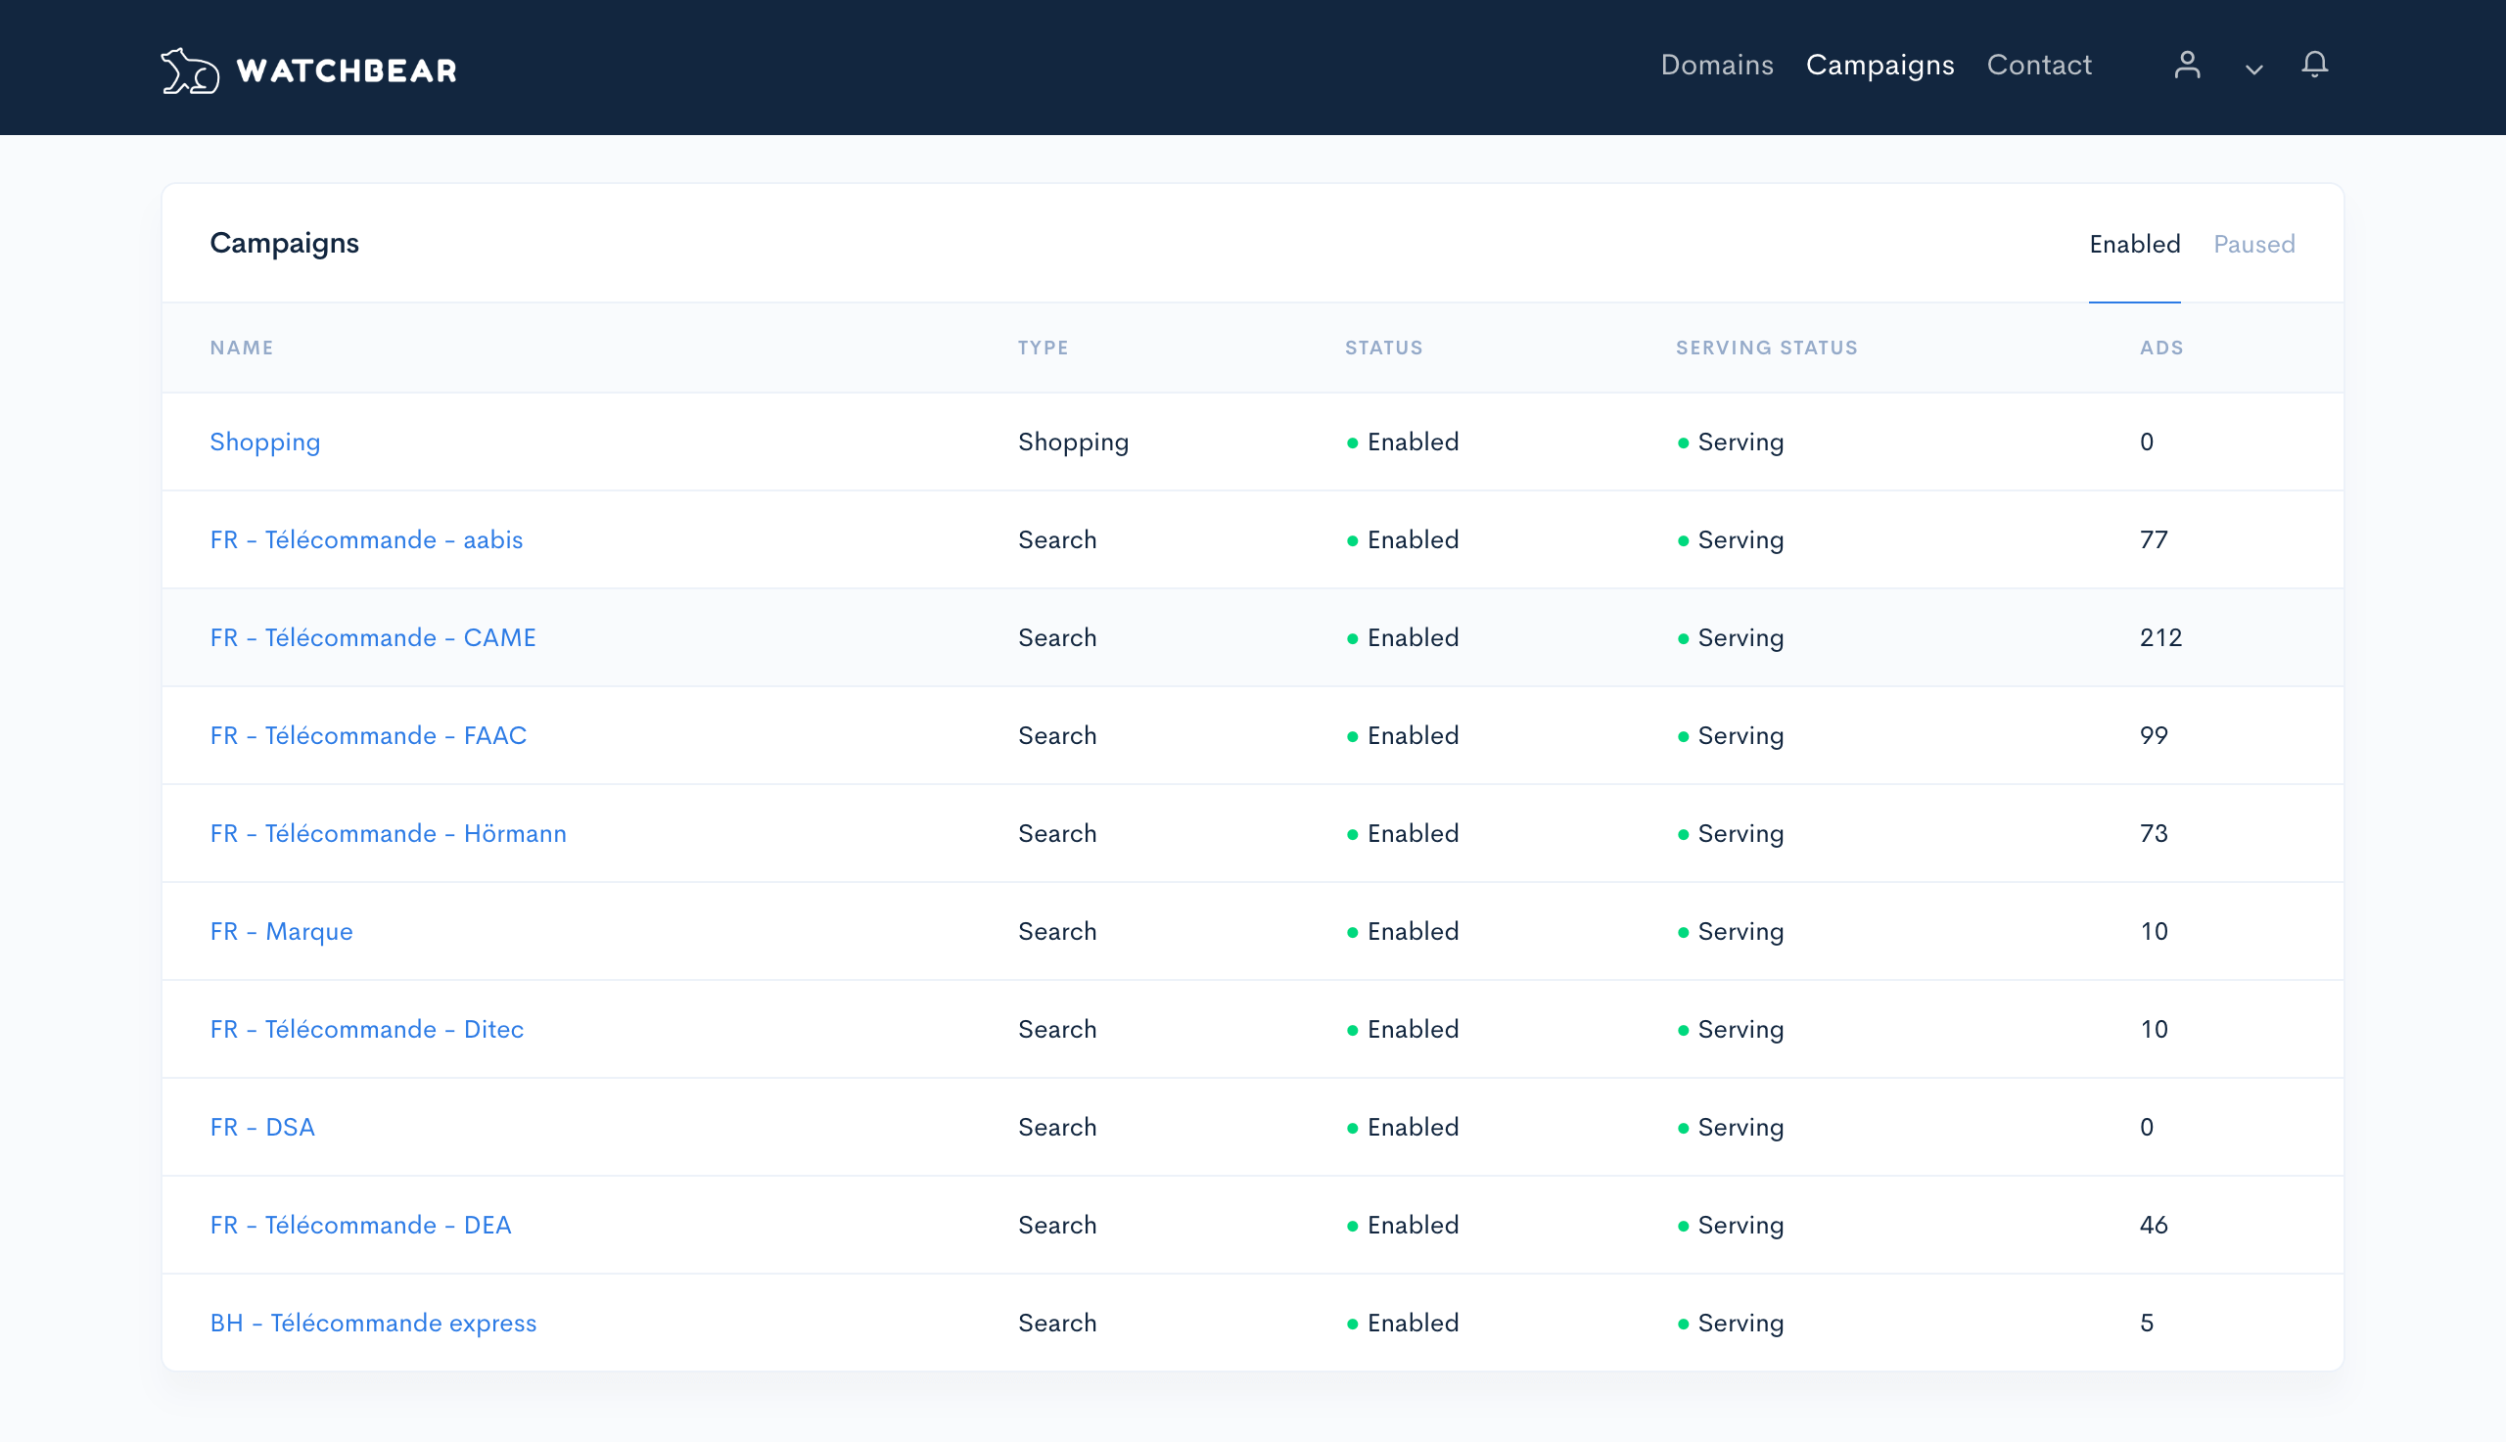The width and height of the screenshot is (2506, 1442).
Task: Open FR – Télécommande – DEA campaign
Action: (x=360, y=1226)
